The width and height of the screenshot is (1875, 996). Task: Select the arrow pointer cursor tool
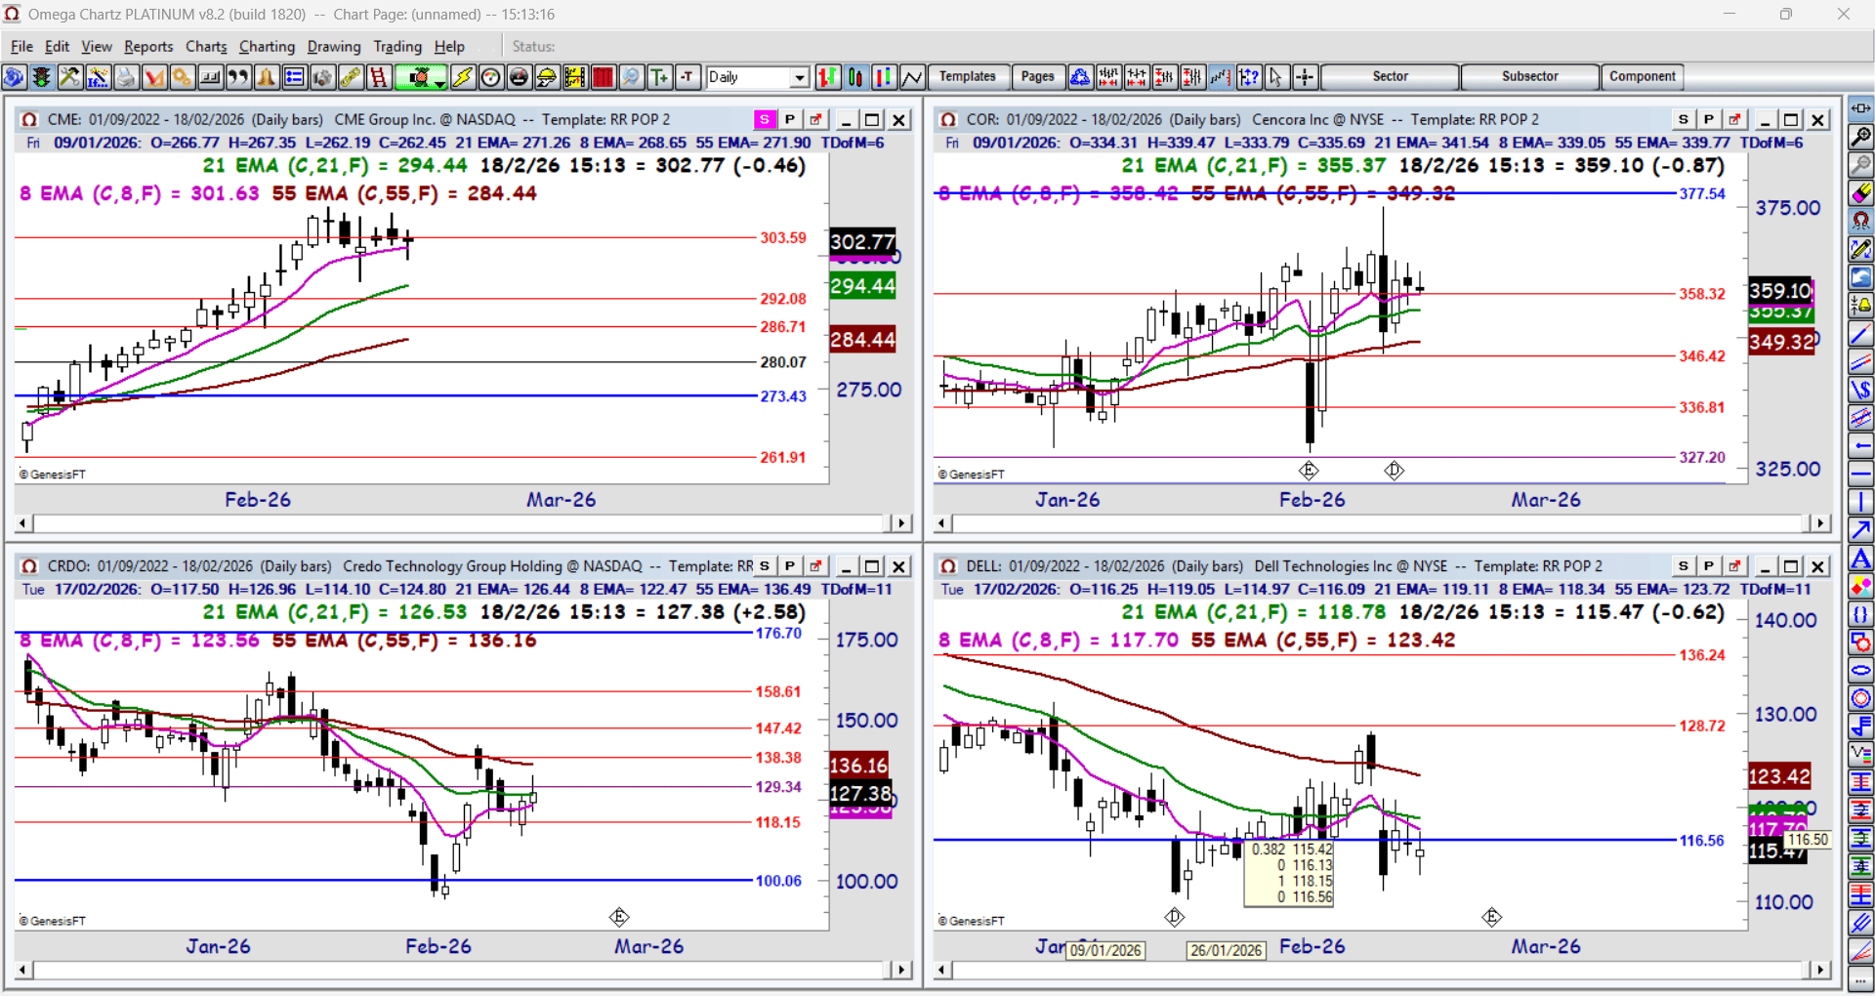click(1276, 77)
